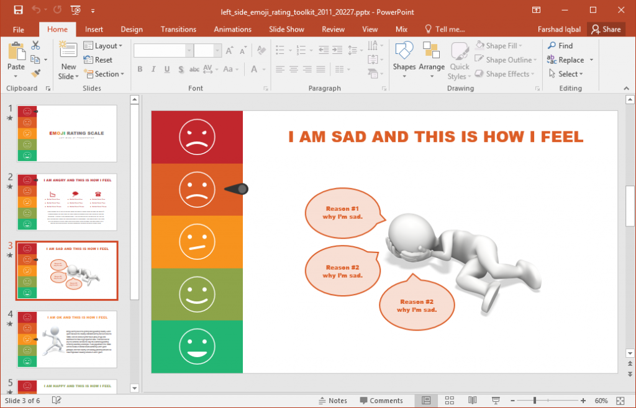Open the Notes pane
Image resolution: width=636 pixels, height=408 pixels.
(x=333, y=401)
